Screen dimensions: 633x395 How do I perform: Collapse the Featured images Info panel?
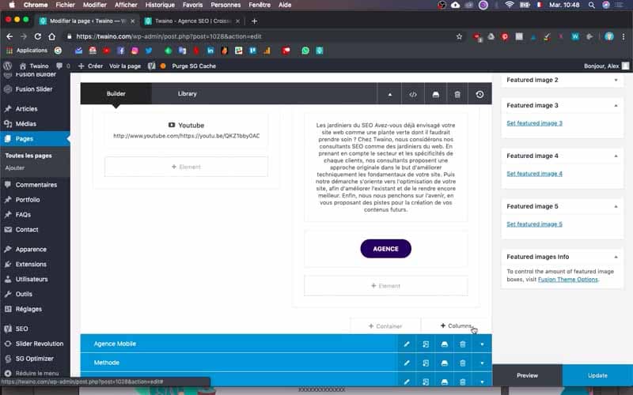click(x=616, y=257)
